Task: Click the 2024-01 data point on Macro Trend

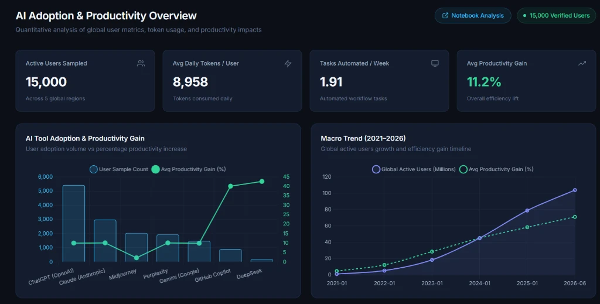Action: point(479,238)
